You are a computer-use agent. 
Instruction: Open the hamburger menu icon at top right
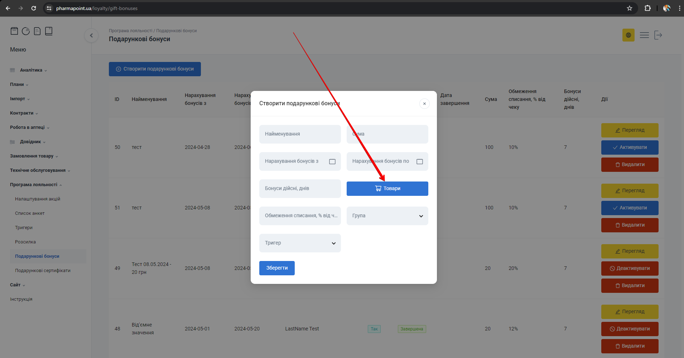coord(644,35)
